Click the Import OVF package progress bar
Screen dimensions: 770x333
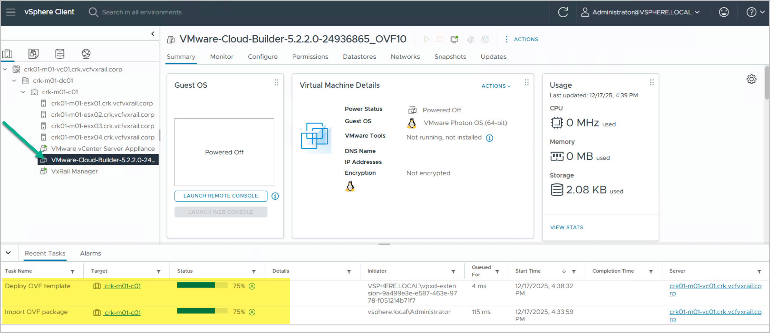(x=202, y=311)
